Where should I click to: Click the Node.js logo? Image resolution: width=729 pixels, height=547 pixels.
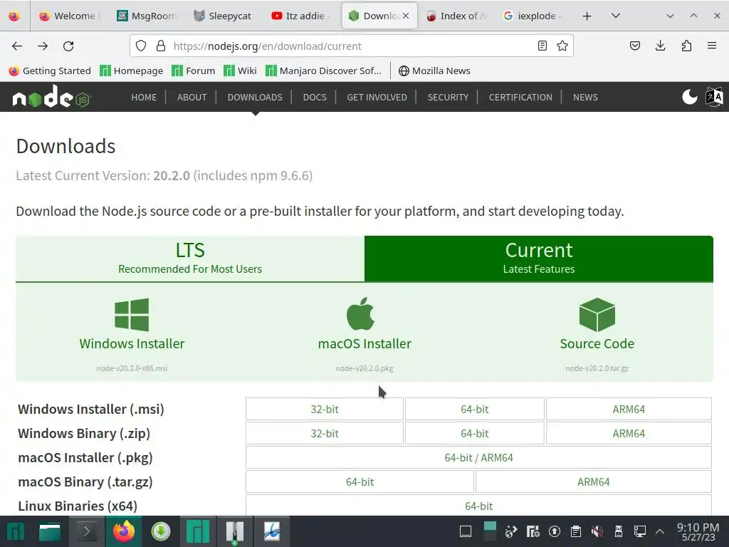[51, 97]
